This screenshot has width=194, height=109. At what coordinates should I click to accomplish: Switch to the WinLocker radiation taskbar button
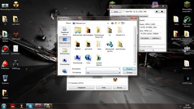48,106
